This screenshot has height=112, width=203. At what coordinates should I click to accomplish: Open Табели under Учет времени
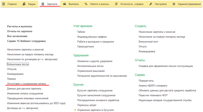coord(81,32)
